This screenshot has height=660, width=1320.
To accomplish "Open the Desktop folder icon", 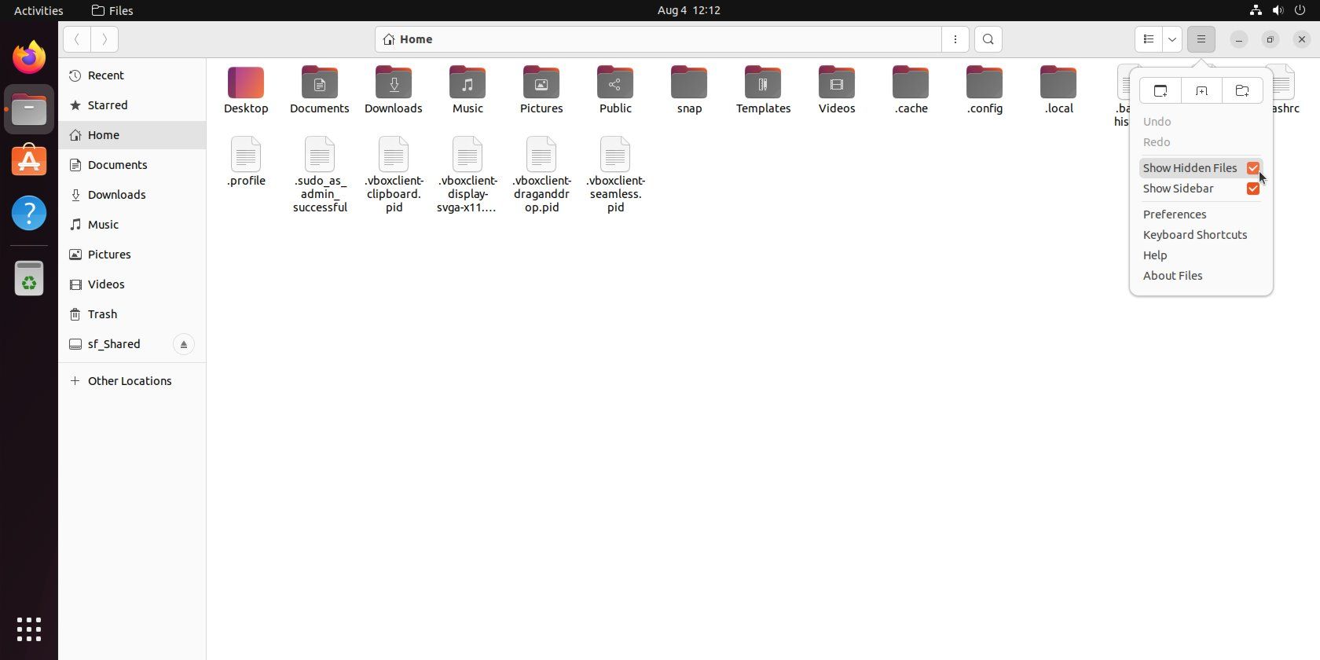I will coord(246,90).
